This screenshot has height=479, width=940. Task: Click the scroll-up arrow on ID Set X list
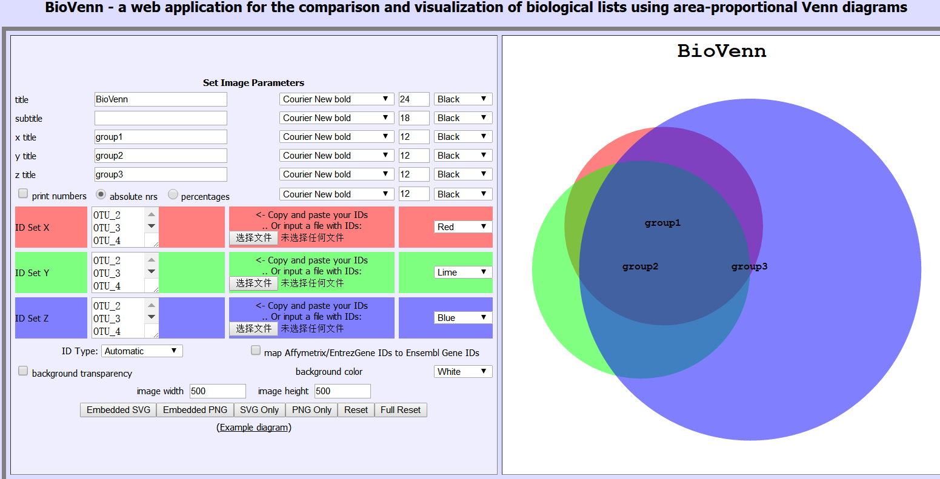pyautogui.click(x=150, y=214)
